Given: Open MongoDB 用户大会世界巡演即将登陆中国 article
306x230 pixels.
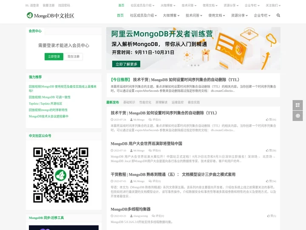Looking at the screenshot, I should pos(146,144).
